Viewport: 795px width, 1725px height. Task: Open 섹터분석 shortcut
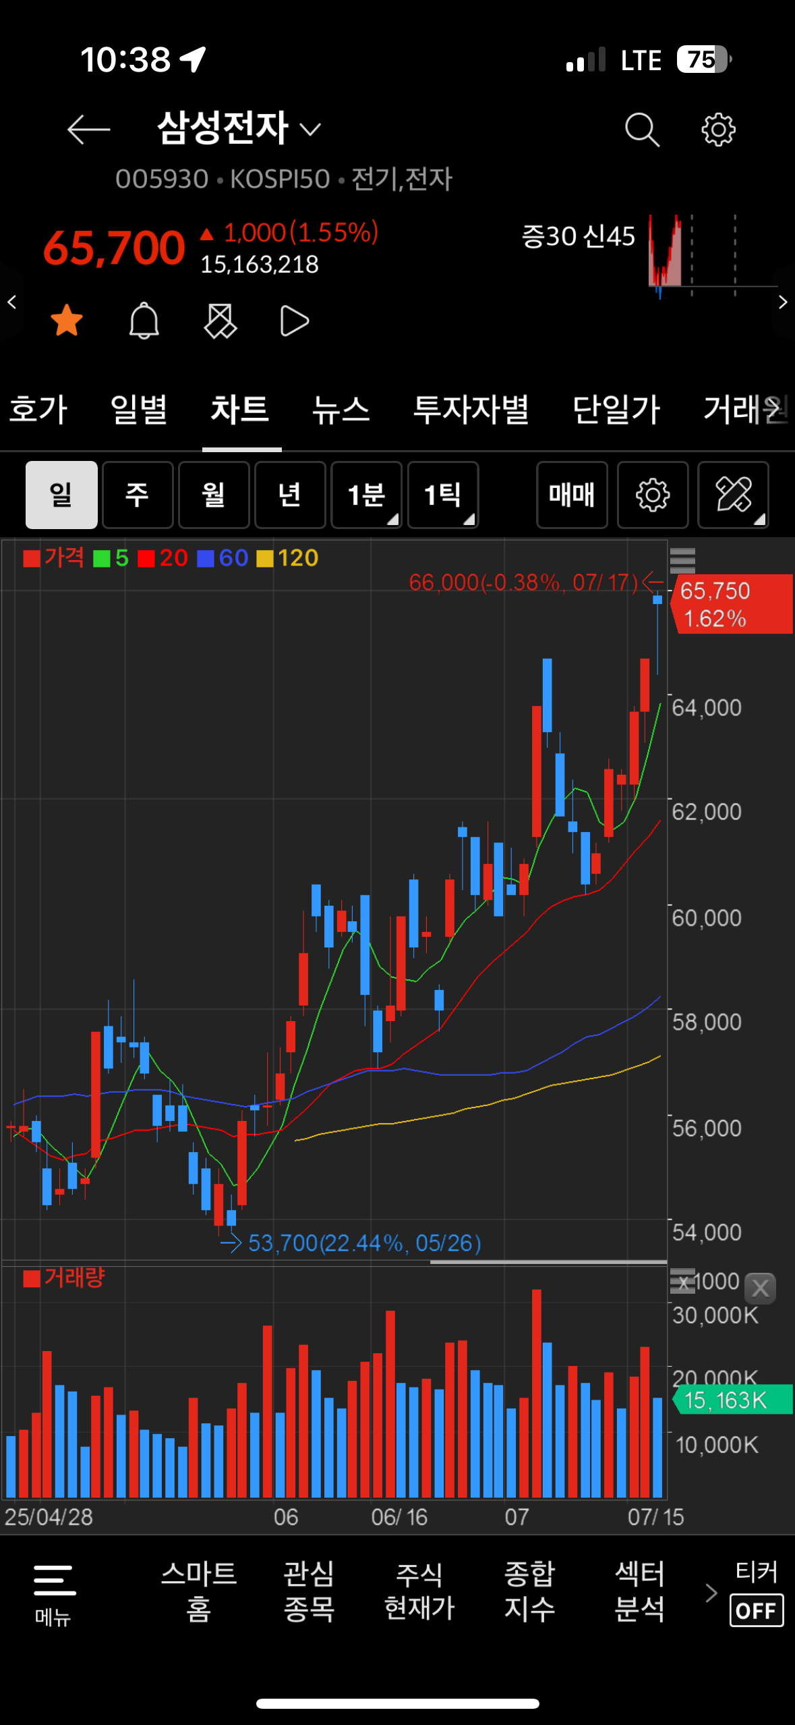640,1591
